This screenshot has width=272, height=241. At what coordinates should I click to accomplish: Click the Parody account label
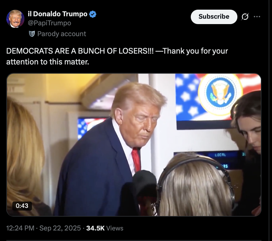[x=62, y=34]
